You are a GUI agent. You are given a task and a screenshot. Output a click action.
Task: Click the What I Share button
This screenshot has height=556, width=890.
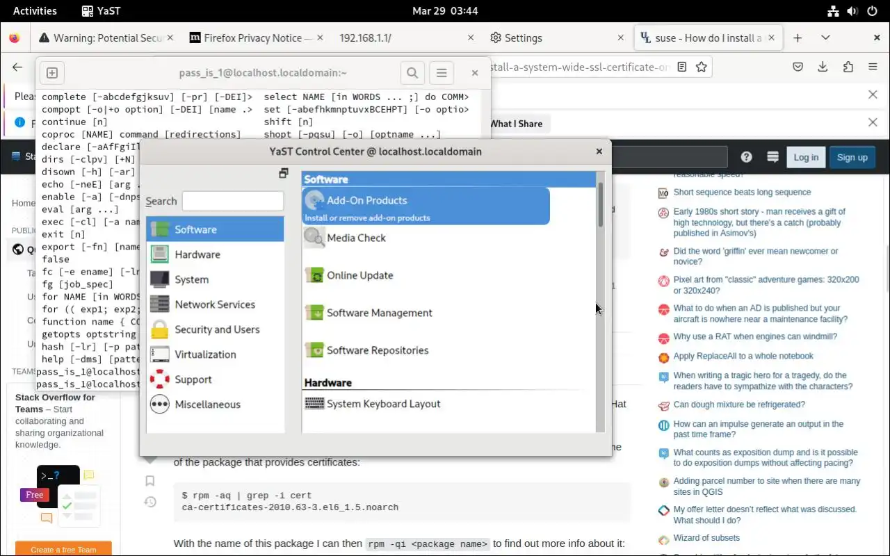pos(516,124)
